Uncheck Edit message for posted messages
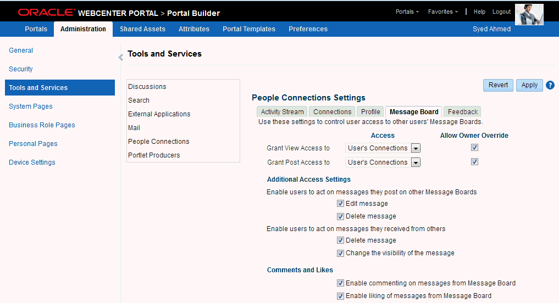The width and height of the screenshot is (559, 303). coord(340,204)
